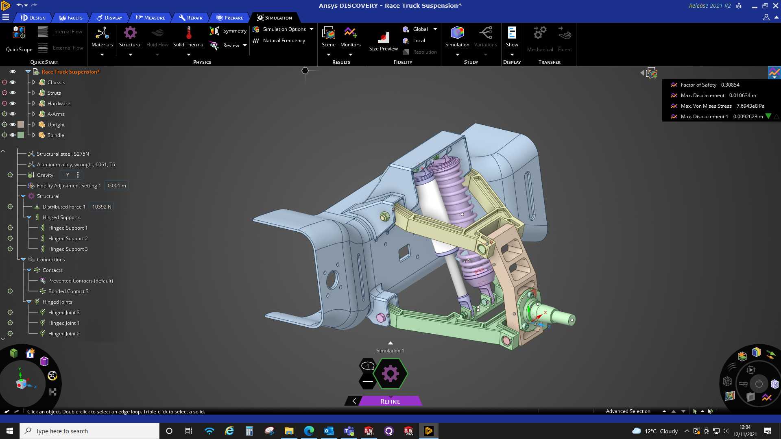781x439 pixels.
Task: Open the Materials tool
Action: click(x=102, y=37)
